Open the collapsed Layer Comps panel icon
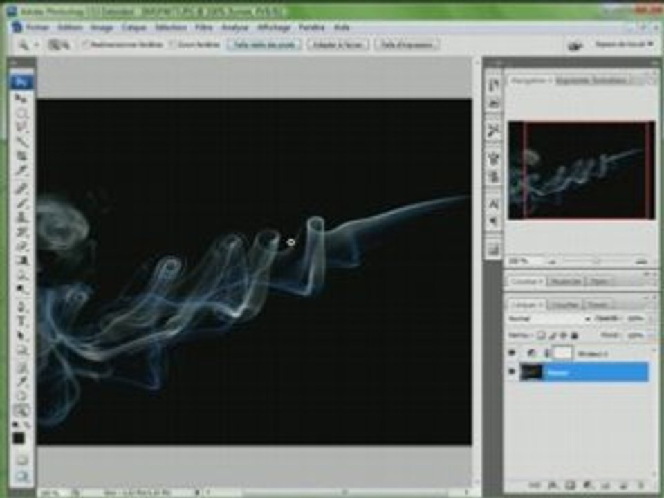 [x=493, y=250]
